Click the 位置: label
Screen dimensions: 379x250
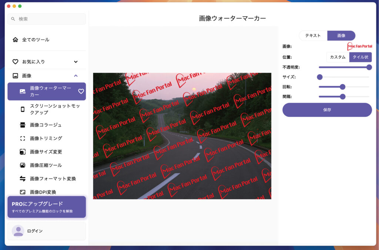287,57
